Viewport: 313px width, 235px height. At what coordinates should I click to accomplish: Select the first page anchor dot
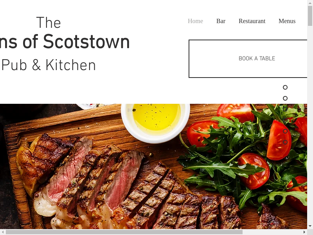pos(285,87)
